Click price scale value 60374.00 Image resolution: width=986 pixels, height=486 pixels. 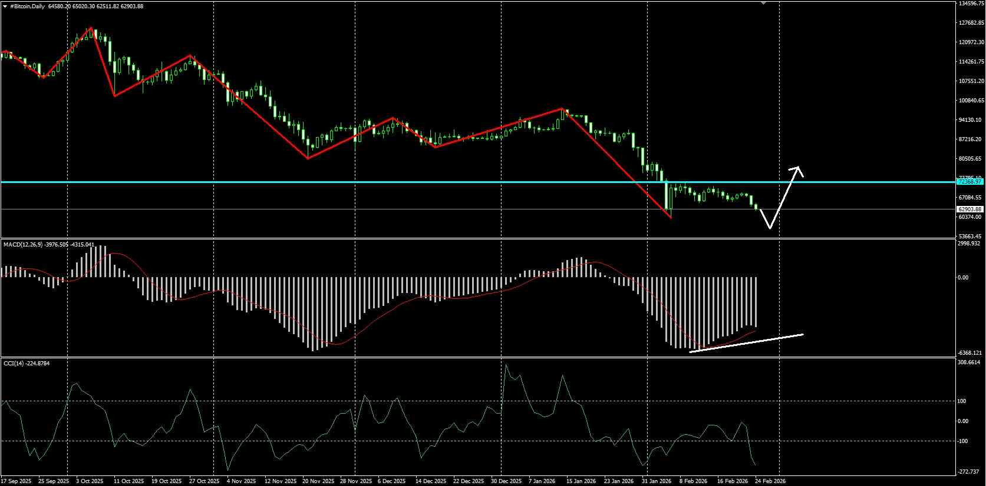click(970, 217)
